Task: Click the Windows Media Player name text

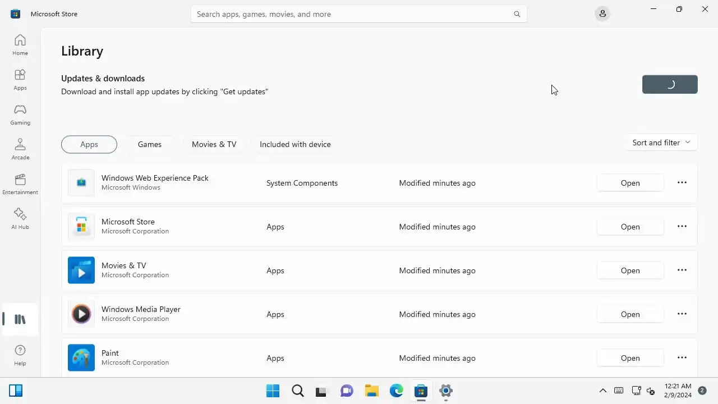Action: [x=141, y=309]
